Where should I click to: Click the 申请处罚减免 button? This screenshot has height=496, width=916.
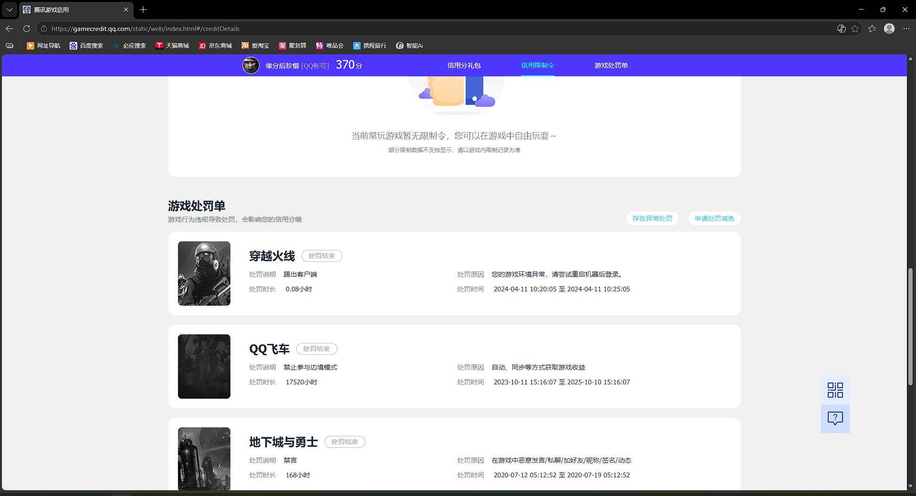pos(714,218)
